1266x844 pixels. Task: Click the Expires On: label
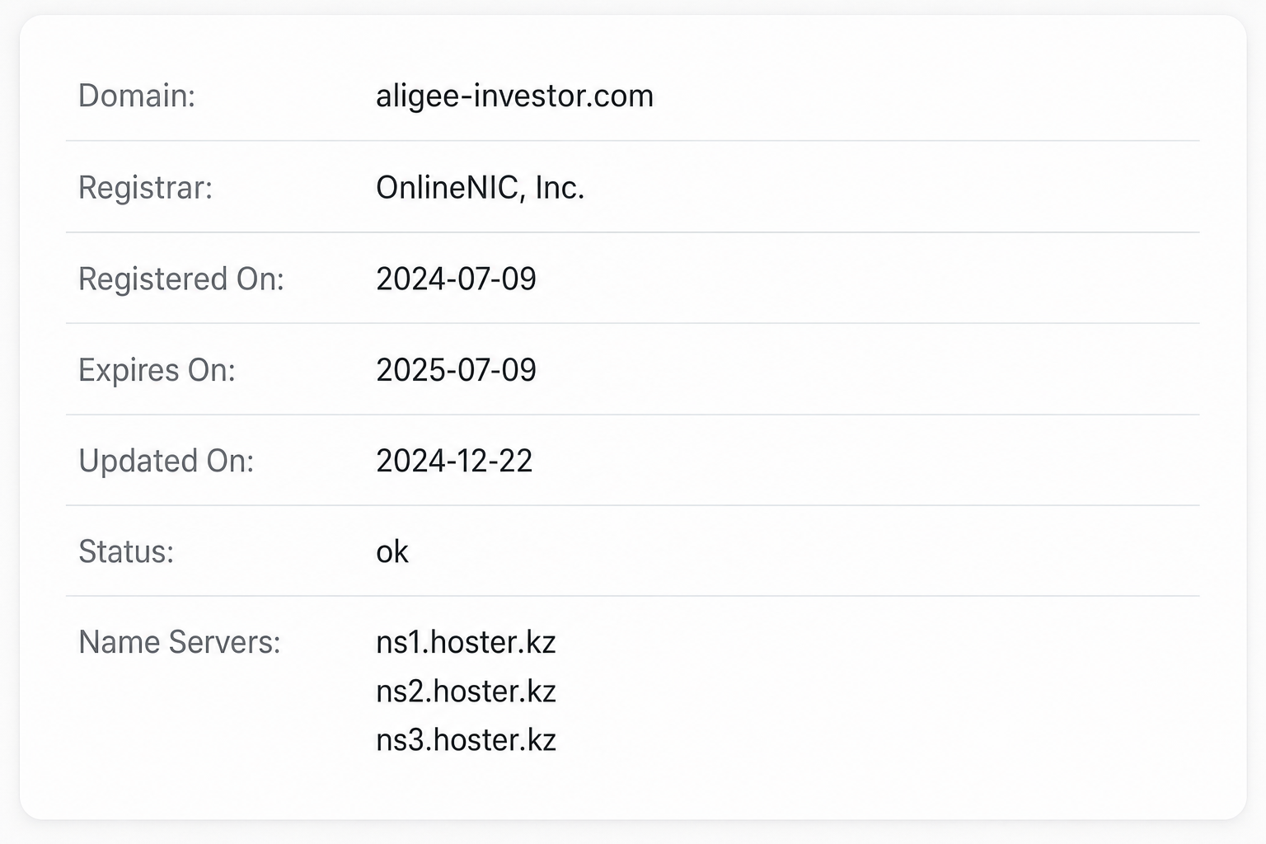157,370
